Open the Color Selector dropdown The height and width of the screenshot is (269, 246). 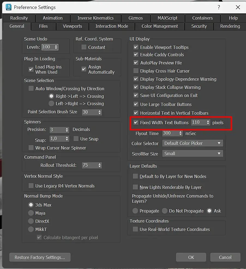click(193, 143)
